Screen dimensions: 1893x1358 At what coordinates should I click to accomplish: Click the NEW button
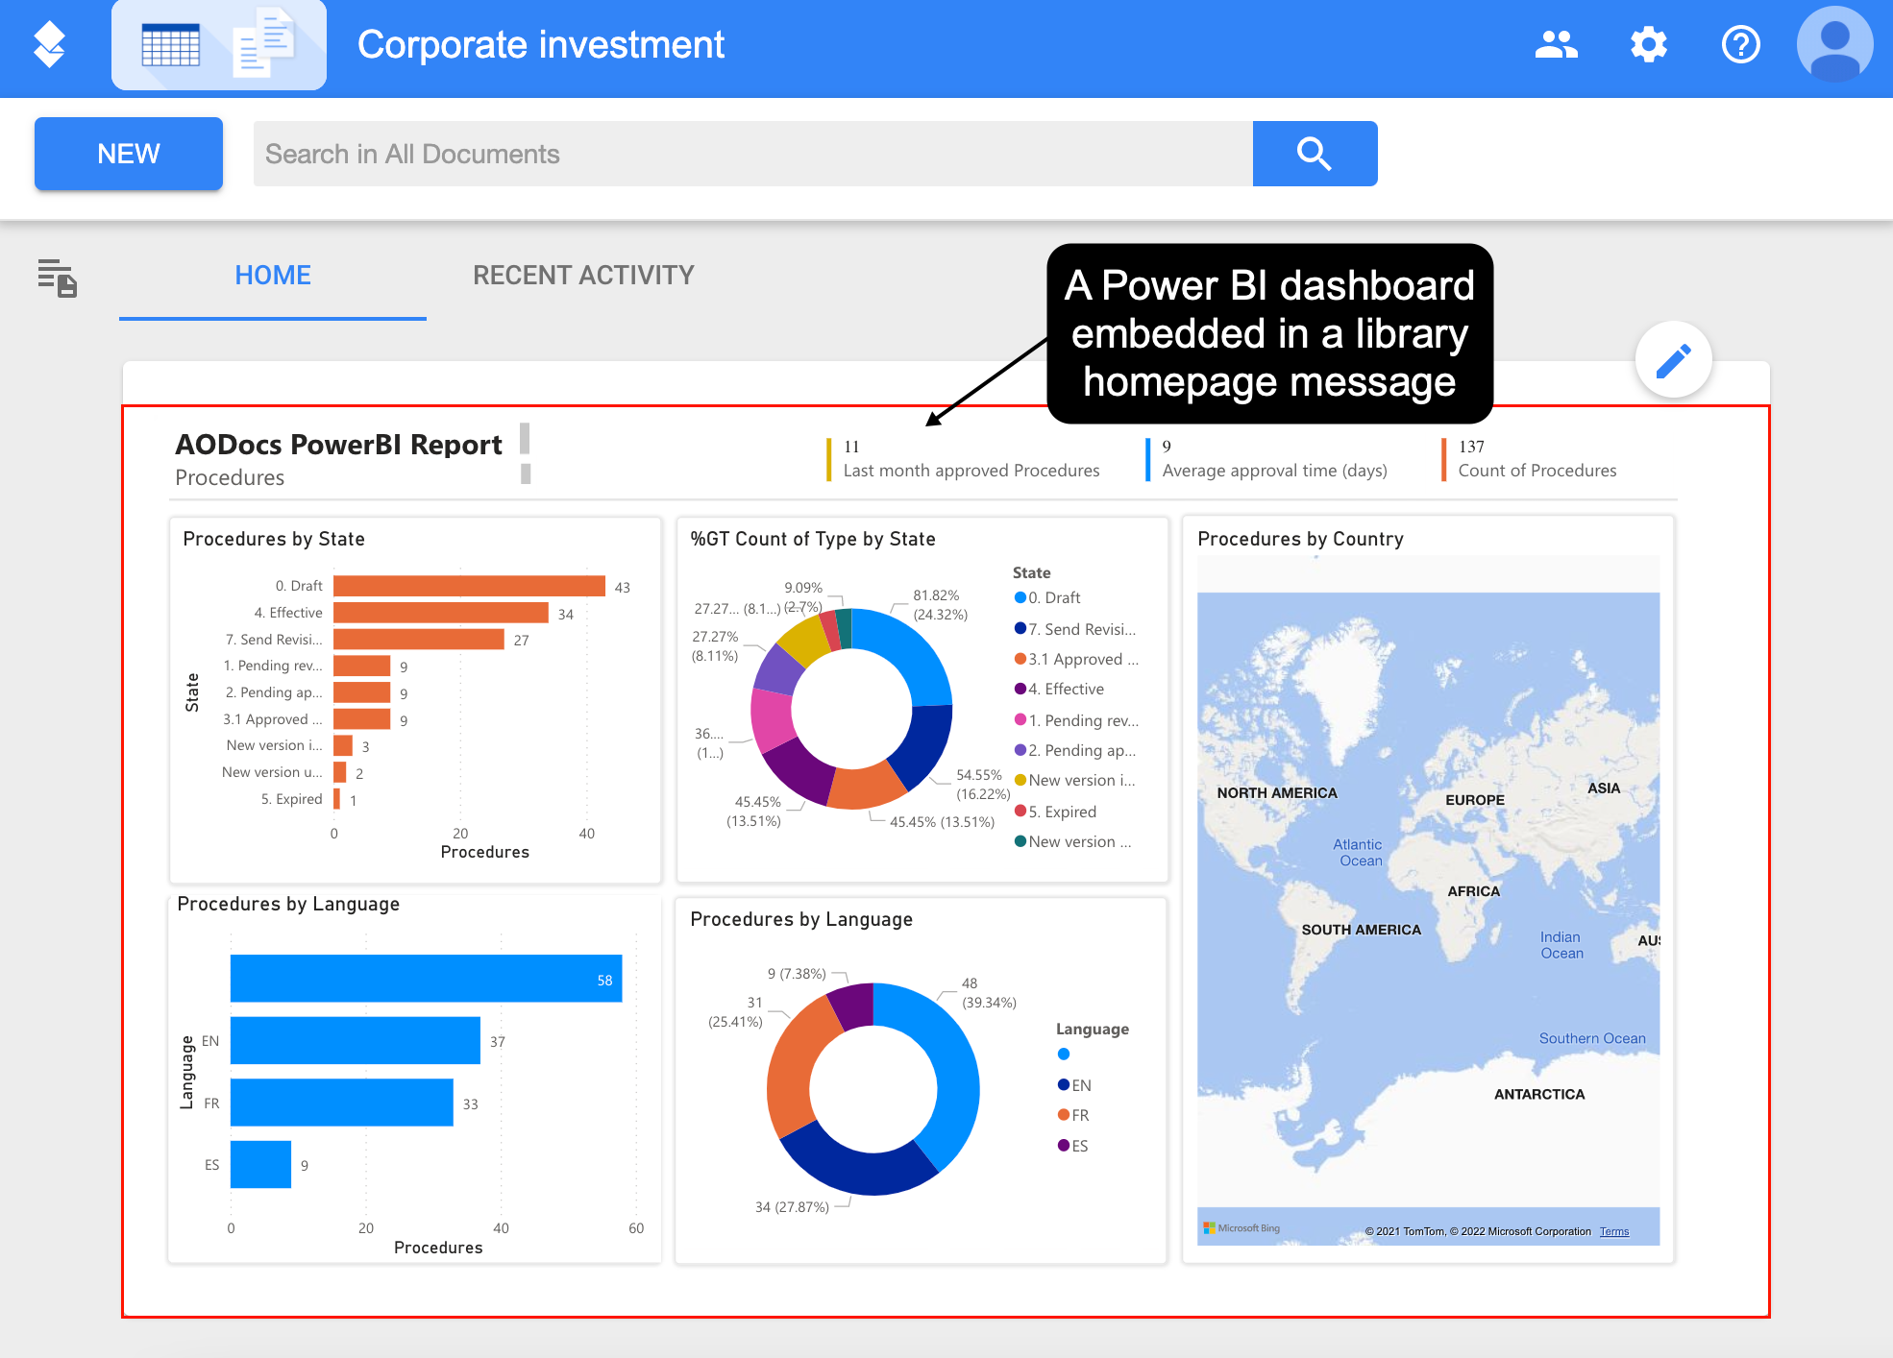coord(129,154)
